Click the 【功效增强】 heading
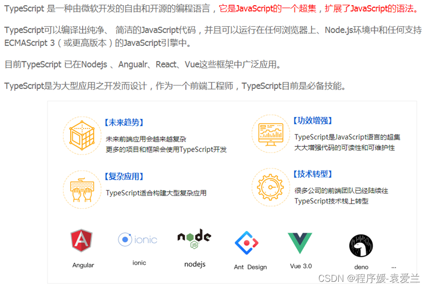The image size is (428, 288). 312,120
